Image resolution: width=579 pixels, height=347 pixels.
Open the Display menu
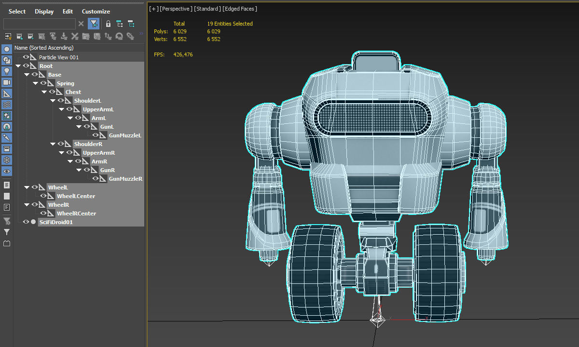click(x=44, y=12)
